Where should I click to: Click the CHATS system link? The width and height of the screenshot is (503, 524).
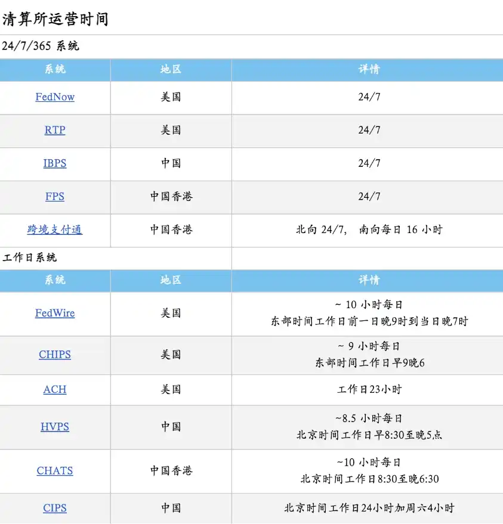tap(55, 470)
